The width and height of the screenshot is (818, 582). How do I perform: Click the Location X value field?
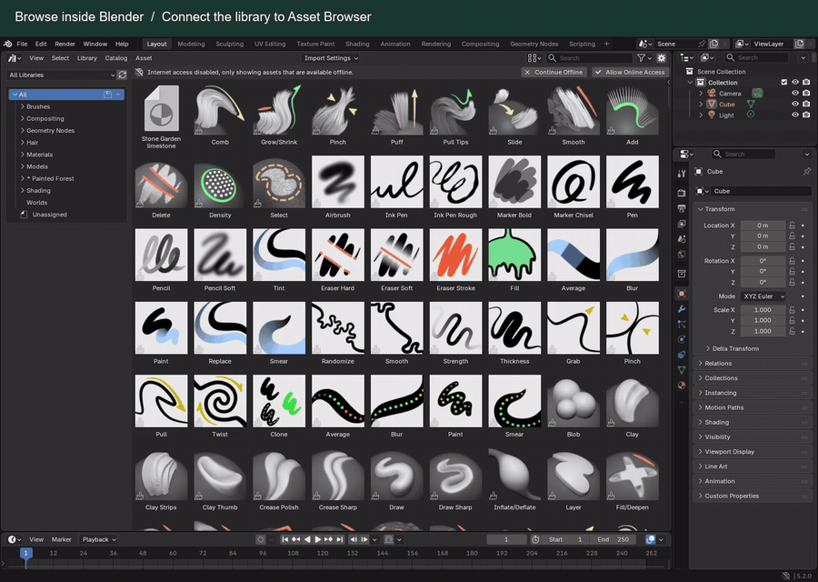763,226
